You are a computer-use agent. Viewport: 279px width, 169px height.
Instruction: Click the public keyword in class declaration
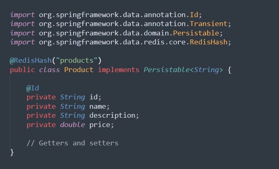pos(22,70)
